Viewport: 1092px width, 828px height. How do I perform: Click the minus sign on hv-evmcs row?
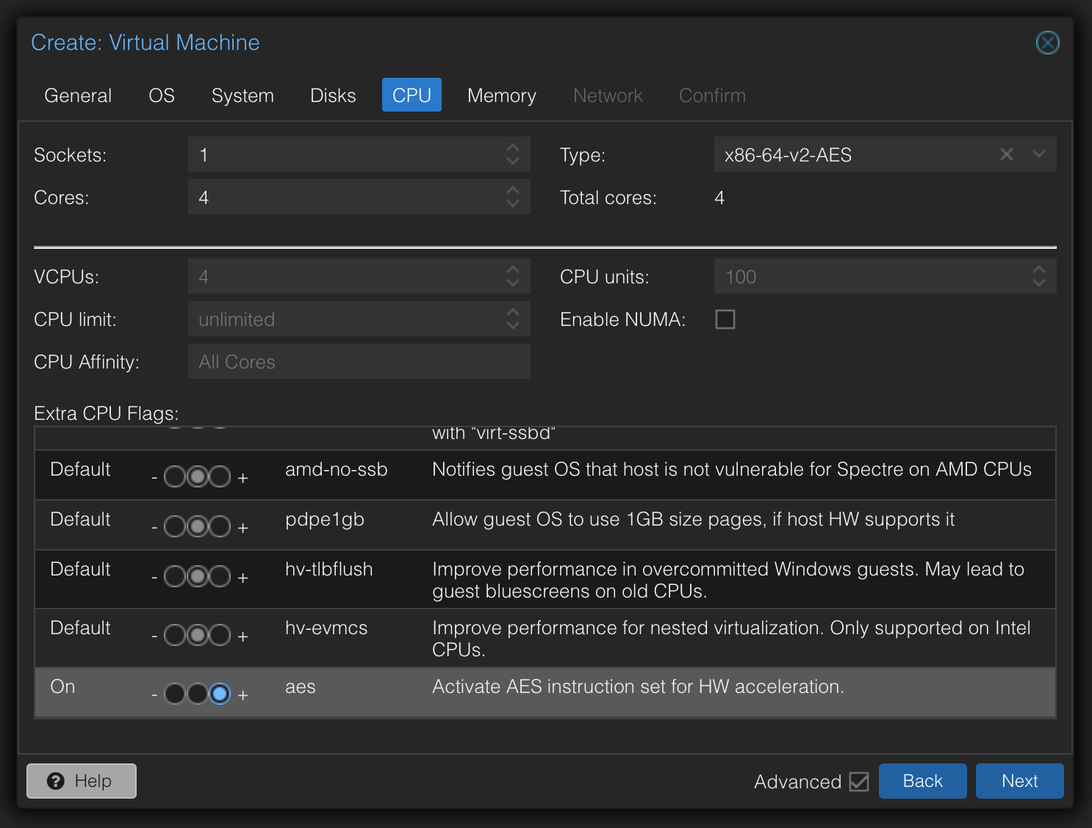pos(154,636)
